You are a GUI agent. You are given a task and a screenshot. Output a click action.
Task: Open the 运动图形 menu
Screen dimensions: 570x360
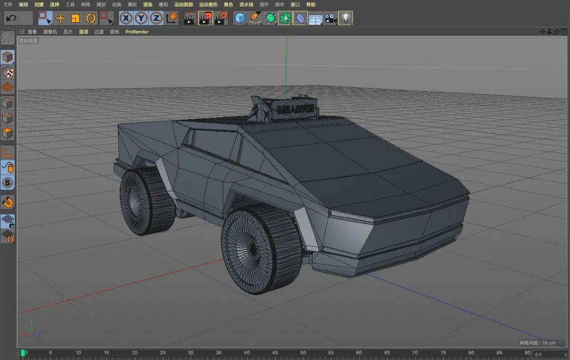point(208,4)
